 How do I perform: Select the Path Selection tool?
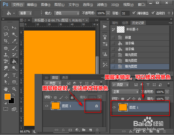coord(6,82)
